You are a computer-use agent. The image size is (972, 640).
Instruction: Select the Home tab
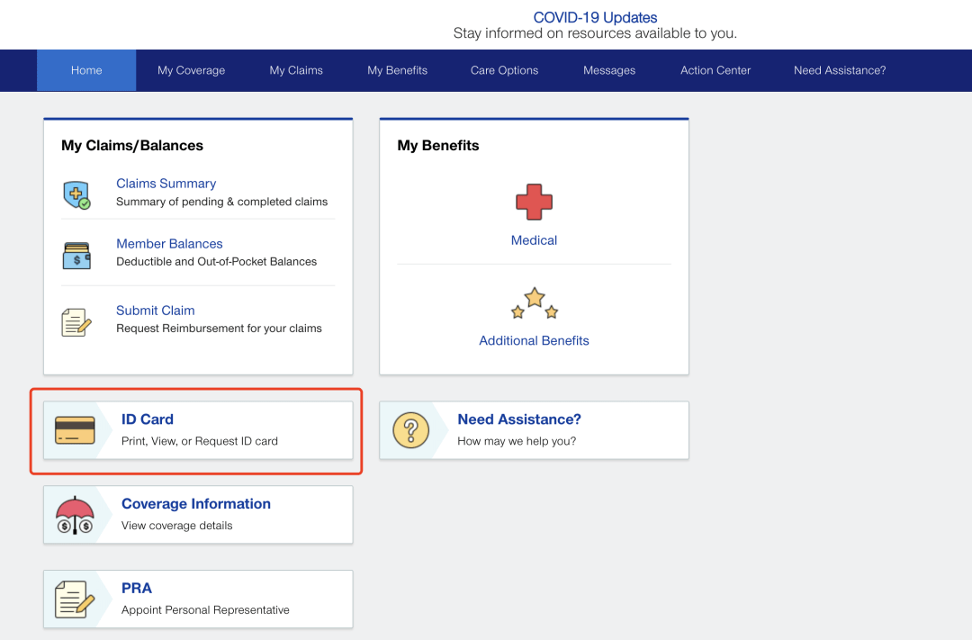pyautogui.click(x=85, y=69)
